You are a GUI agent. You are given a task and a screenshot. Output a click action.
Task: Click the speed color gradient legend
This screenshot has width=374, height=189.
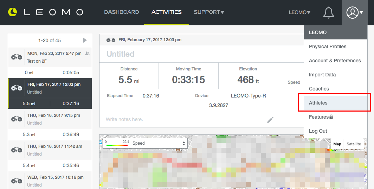(116, 145)
